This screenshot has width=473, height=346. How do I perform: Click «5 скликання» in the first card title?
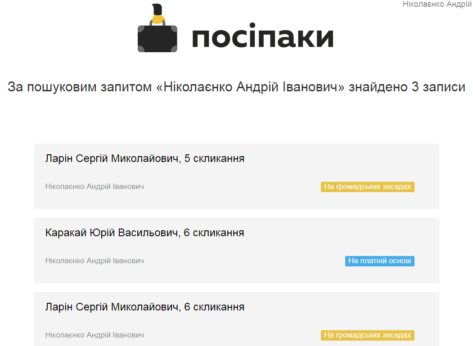[214, 158]
